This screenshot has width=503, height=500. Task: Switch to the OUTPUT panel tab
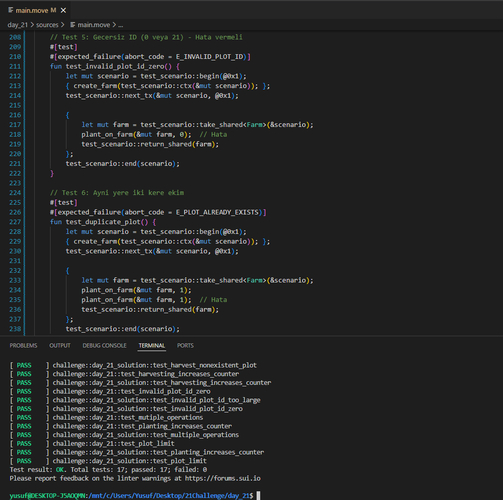[60, 345]
